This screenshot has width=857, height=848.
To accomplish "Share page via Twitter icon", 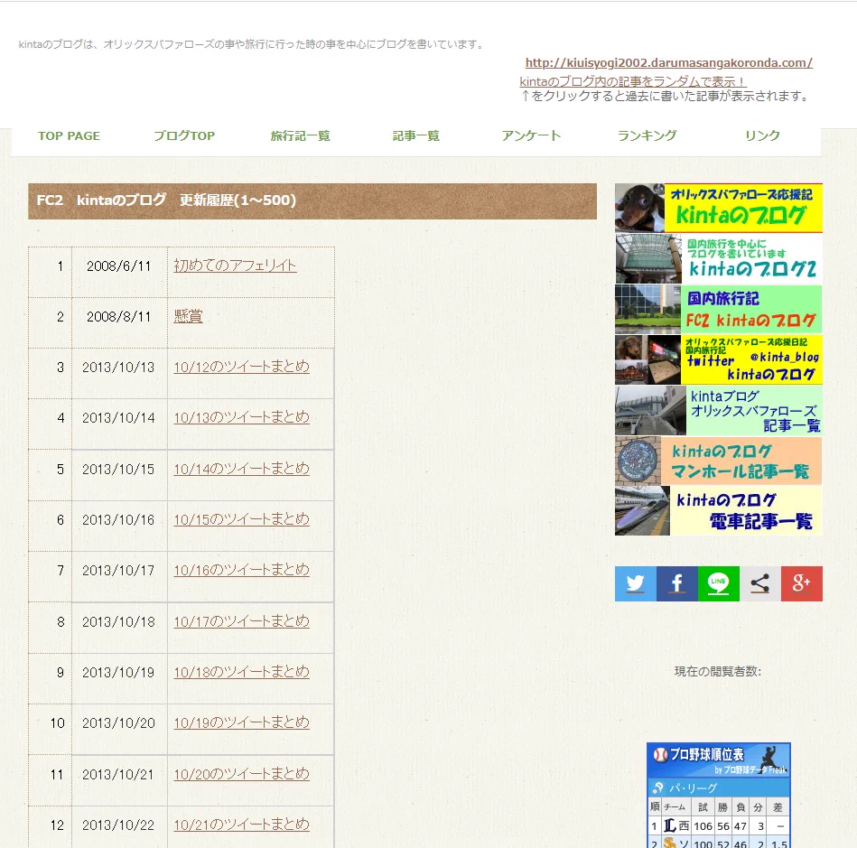I will click(635, 583).
